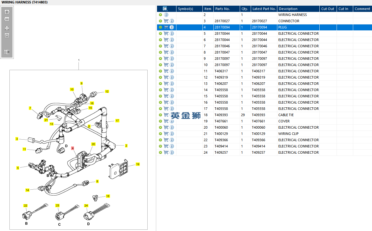Open info for CABLE TIE row
Image resolution: width=372 pixels, height=231 pixels.
point(172,115)
